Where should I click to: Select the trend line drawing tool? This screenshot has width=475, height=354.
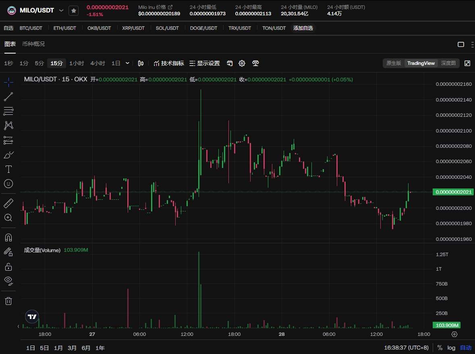(8, 97)
